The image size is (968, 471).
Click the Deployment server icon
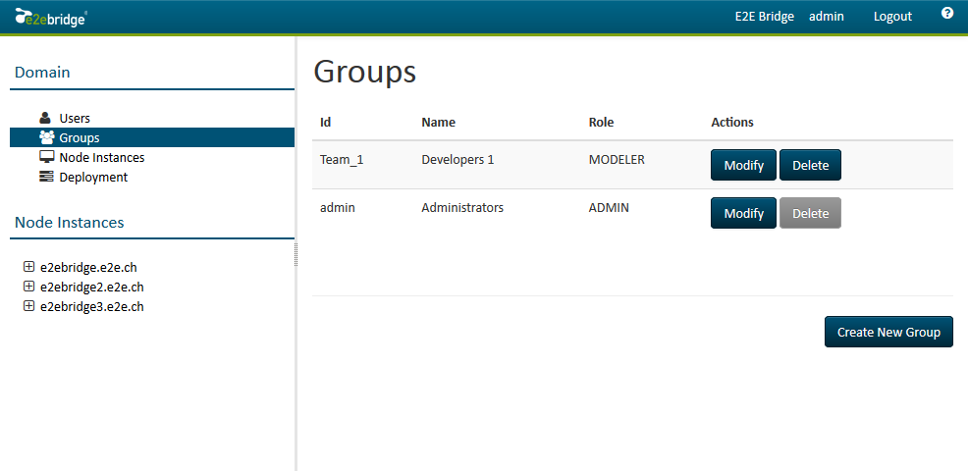pos(46,177)
